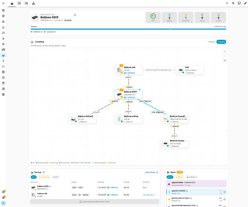Open the upgrade available alert row

197,192
